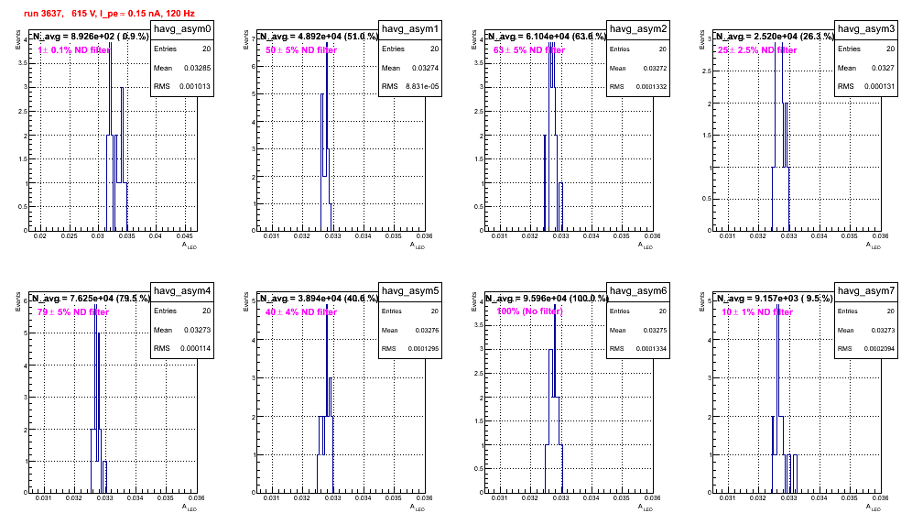Viewport: 912px width, 524px height.
Task: Pick the magenta 79± 5% ND filter label
Action: click(73, 312)
